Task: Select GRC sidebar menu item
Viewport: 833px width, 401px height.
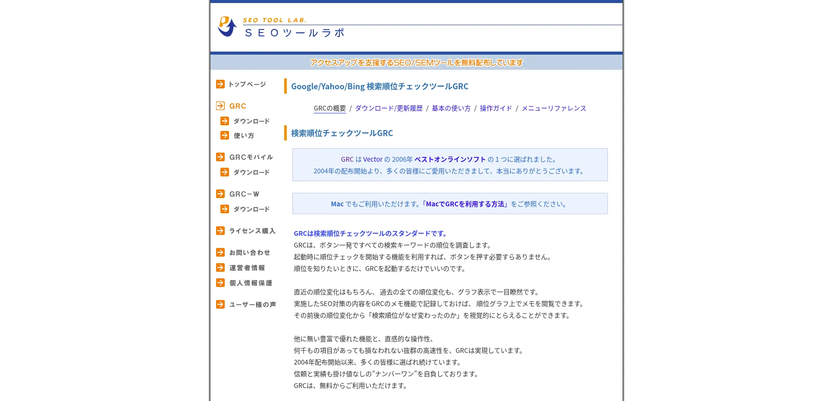Action: pos(238,106)
